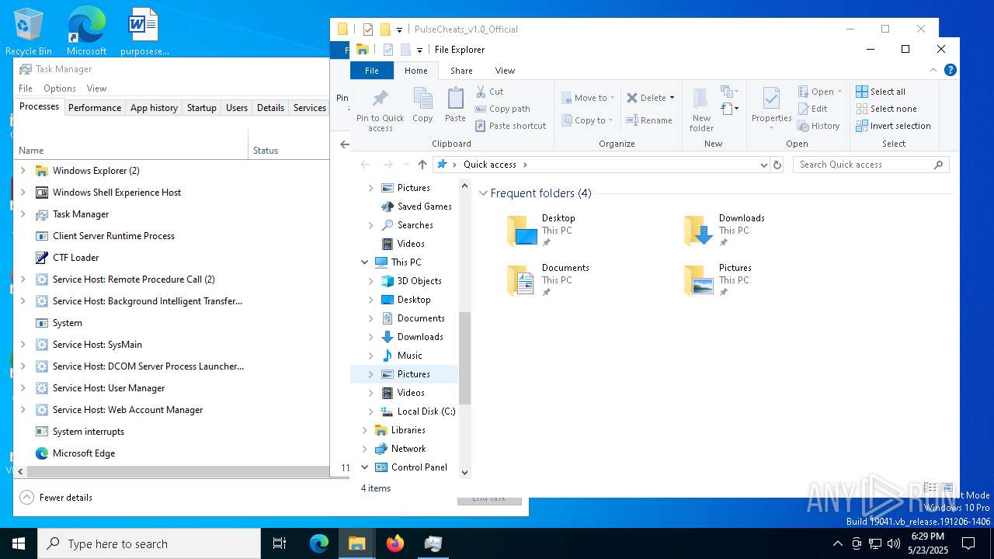This screenshot has height=559, width=994.
Task: Click Fewer details in Task Manager
Action: pyautogui.click(x=56, y=498)
